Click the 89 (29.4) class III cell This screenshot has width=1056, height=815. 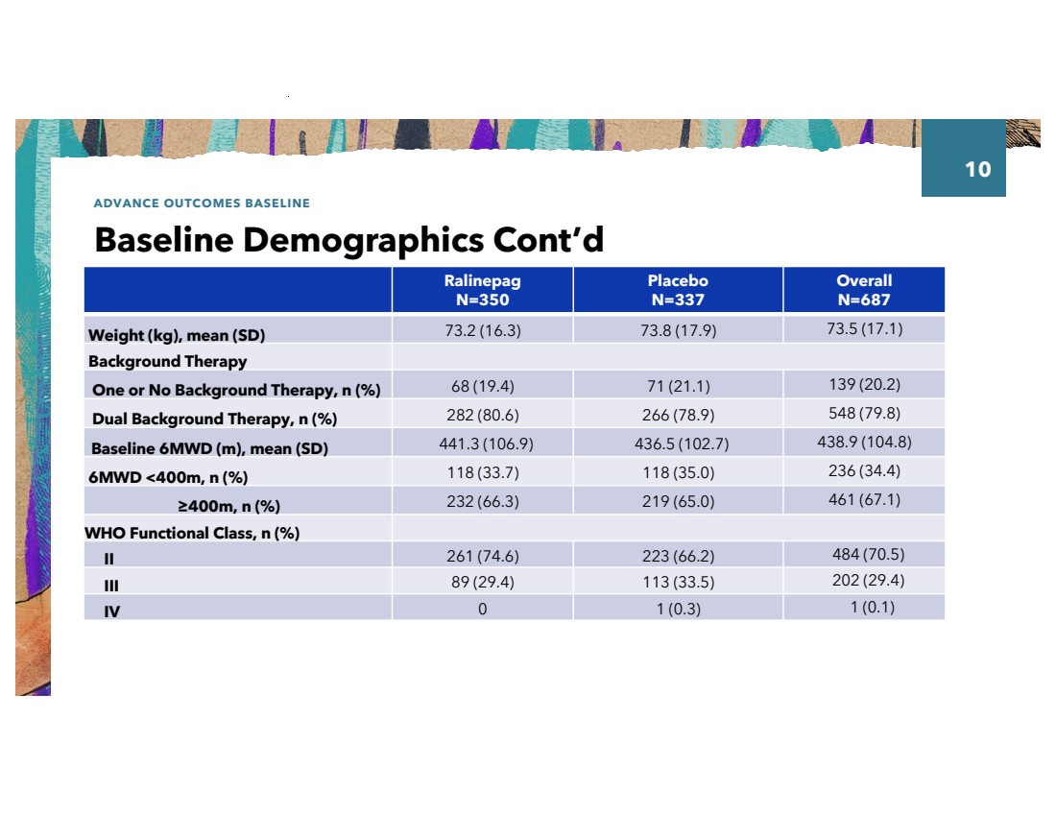click(x=482, y=582)
